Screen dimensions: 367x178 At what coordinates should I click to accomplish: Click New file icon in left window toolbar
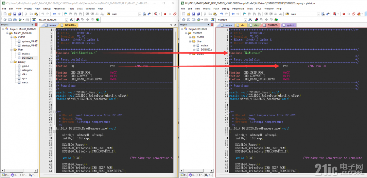pos(5,14)
